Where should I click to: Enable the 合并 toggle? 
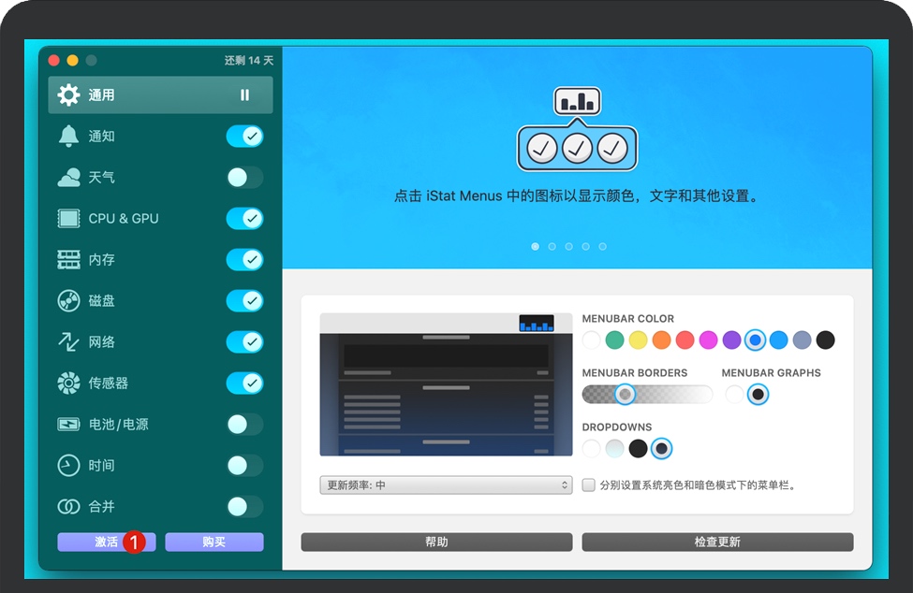pos(244,506)
